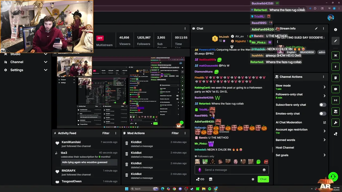Toggle the lightning activity feed sidebar icon
Image resolution: width=342 pixels, height=192 pixels.
pyautogui.click(x=336, y=67)
